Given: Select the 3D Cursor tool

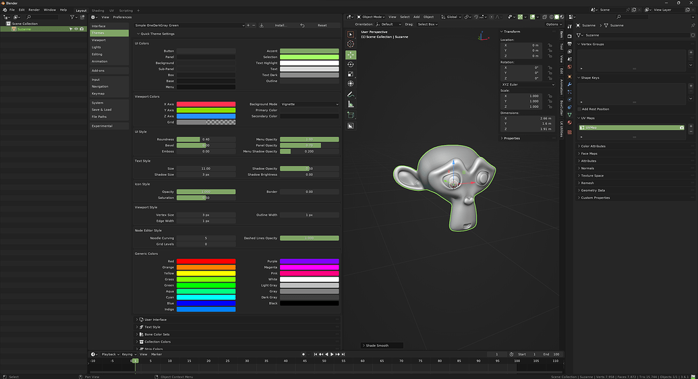Looking at the screenshot, I should coord(351,44).
